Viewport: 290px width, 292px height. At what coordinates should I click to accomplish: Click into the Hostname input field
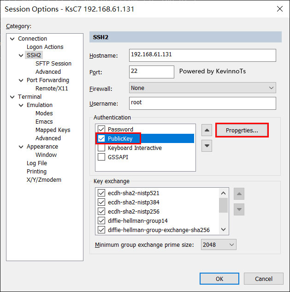pos(202,55)
